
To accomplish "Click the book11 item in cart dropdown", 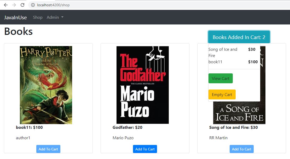I will (215, 62).
